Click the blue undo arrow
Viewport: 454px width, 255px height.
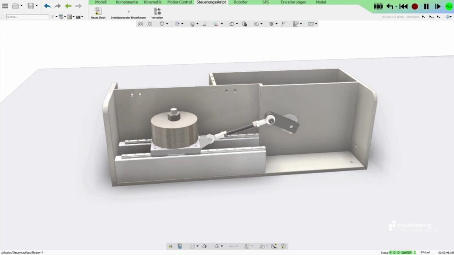point(47,6)
